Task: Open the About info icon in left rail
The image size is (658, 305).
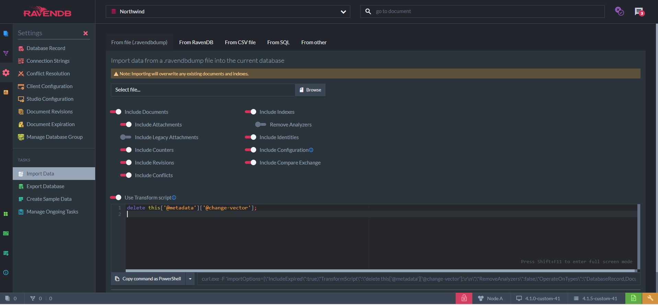Action: [6, 273]
